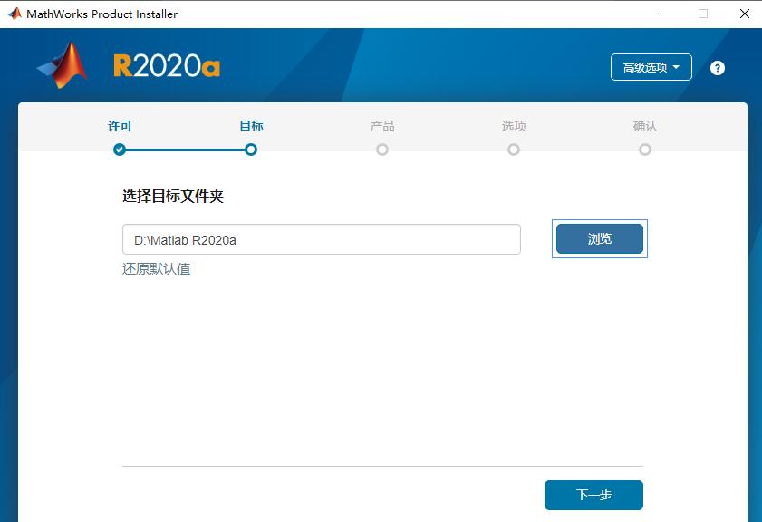Image resolution: width=762 pixels, height=522 pixels.
Task: Select the 目标 step label
Action: pyautogui.click(x=251, y=126)
